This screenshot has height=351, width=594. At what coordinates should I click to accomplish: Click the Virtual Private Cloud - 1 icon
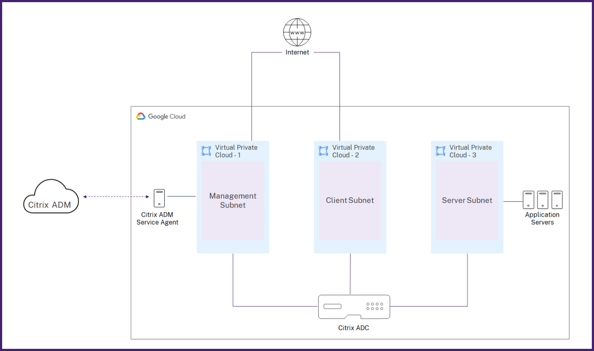(206, 151)
